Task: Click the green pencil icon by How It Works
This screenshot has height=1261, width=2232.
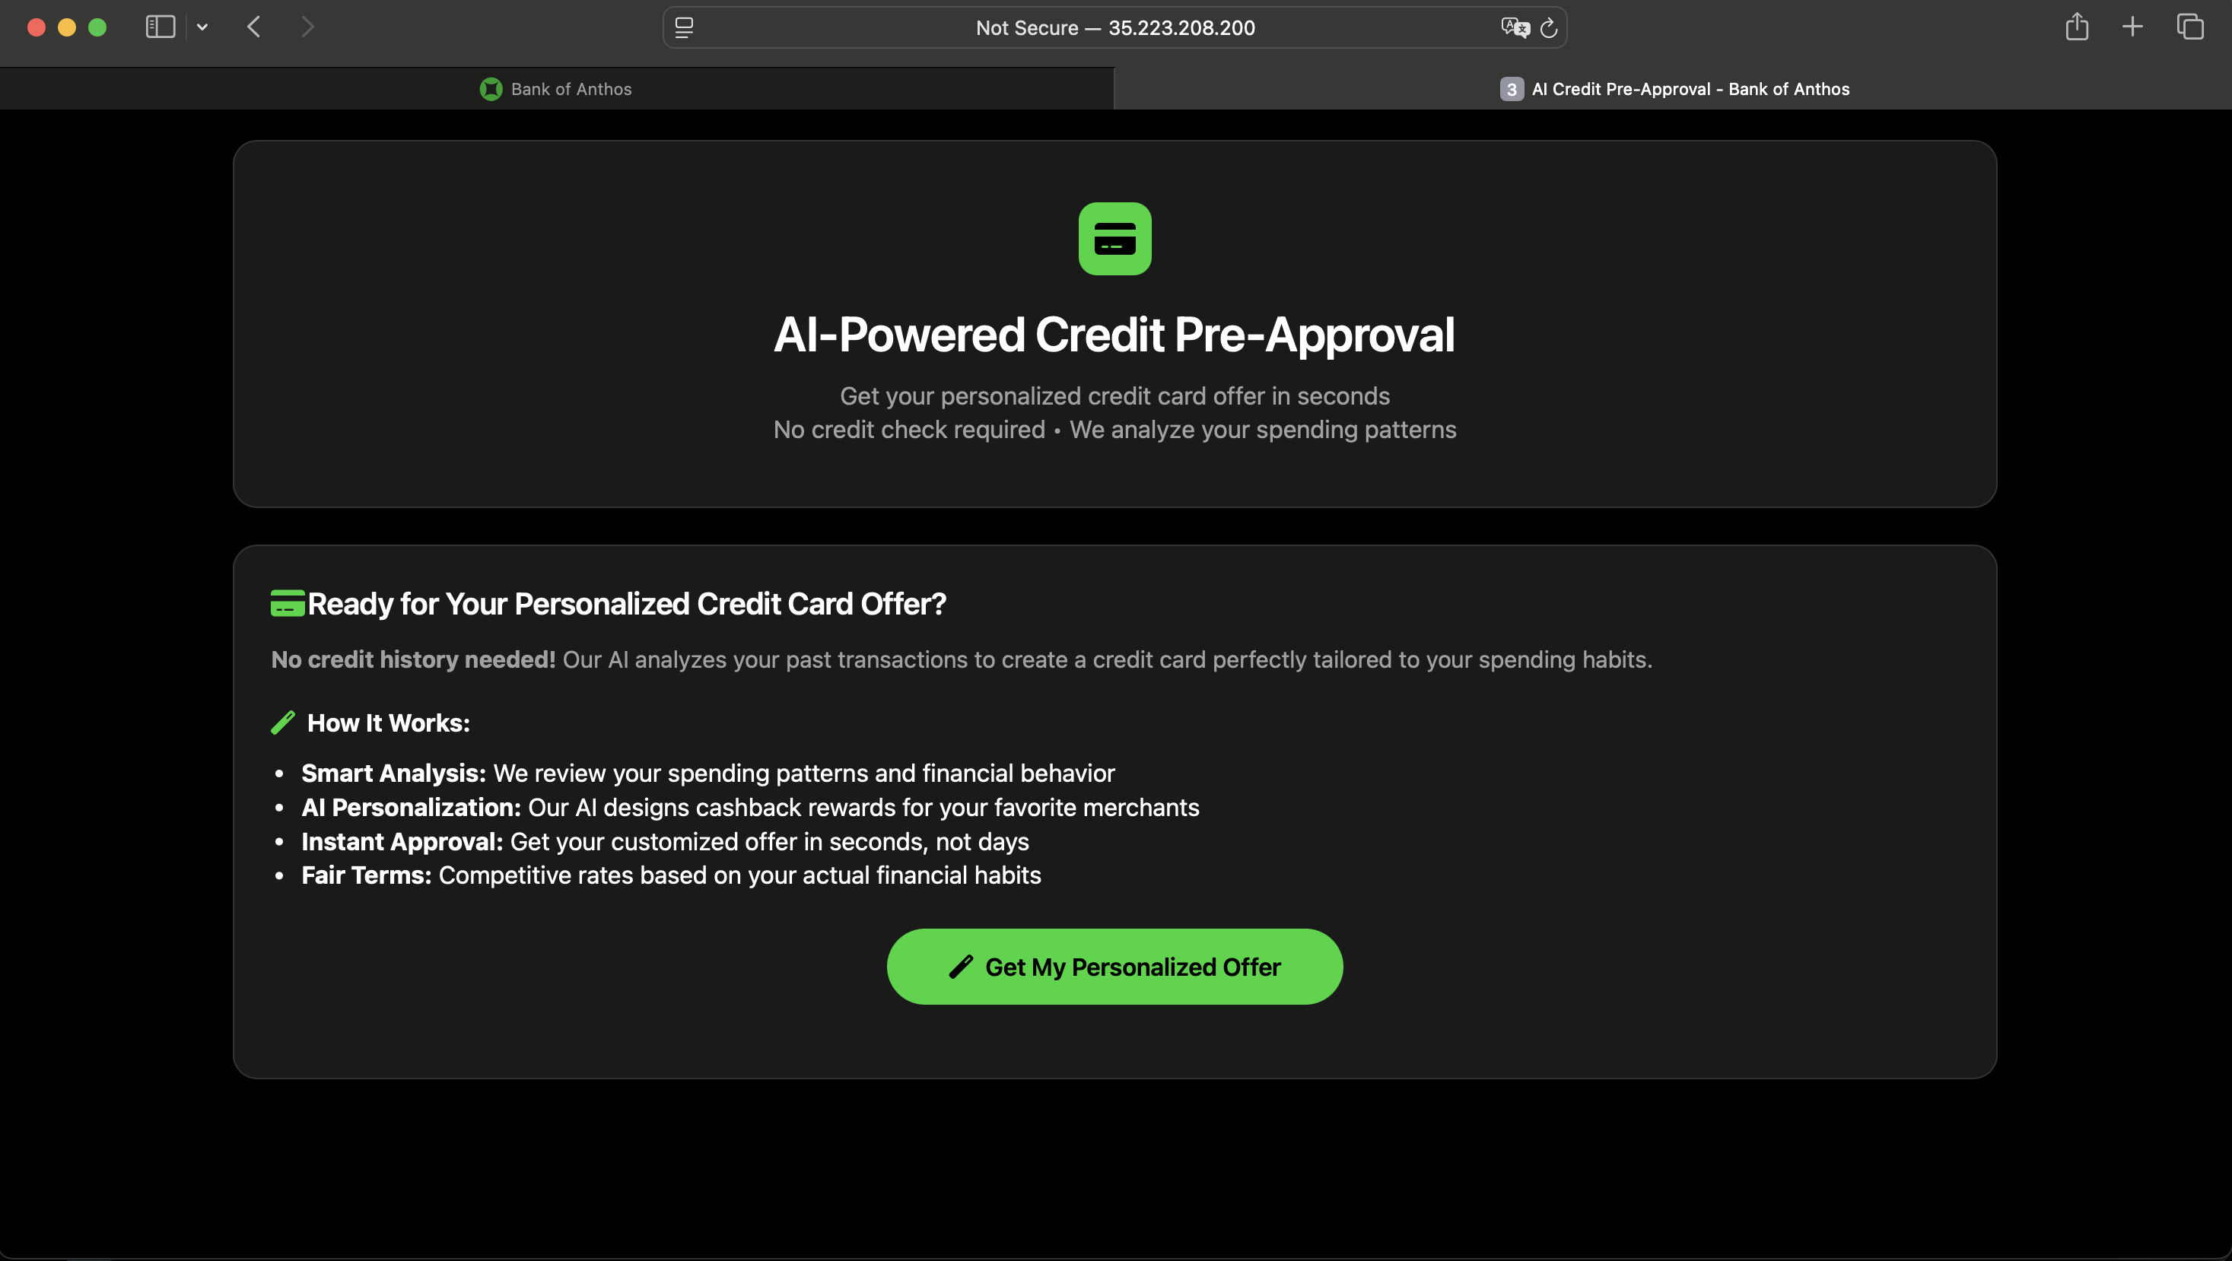Action: click(x=283, y=723)
